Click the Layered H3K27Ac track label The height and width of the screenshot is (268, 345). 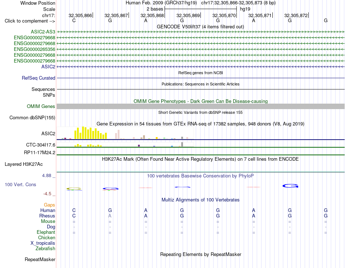24,164
